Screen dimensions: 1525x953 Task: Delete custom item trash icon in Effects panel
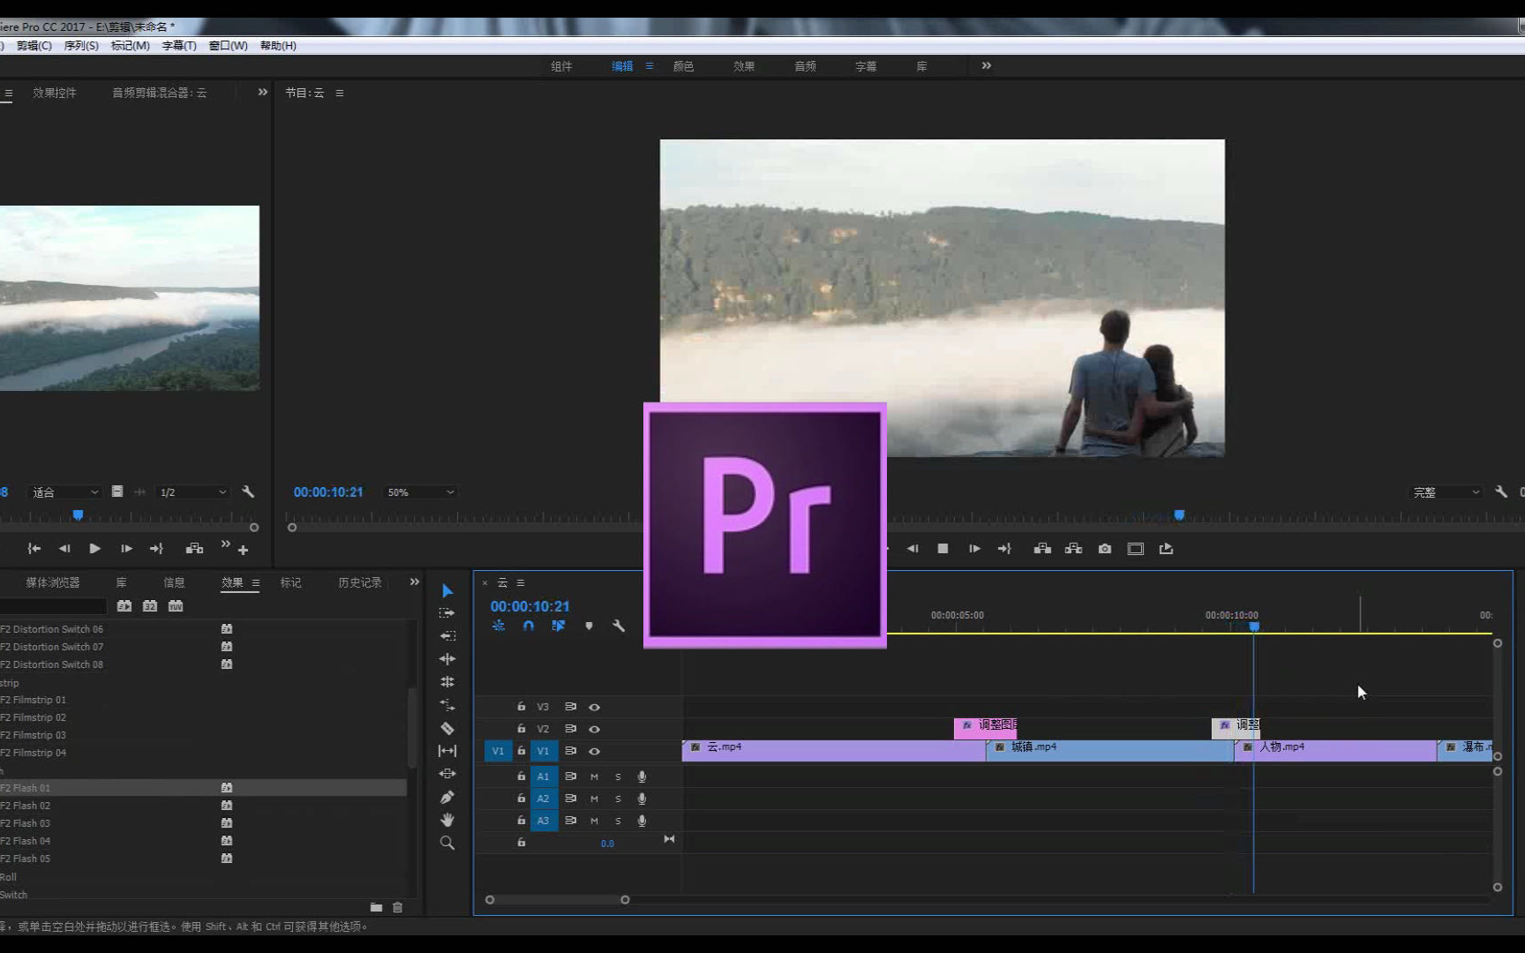(397, 907)
